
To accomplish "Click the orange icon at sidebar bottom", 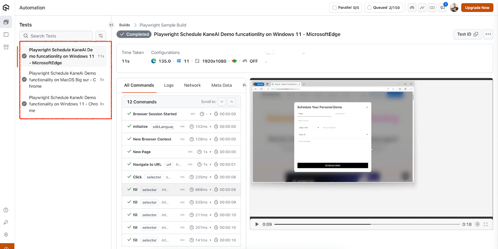I will (7, 246).
